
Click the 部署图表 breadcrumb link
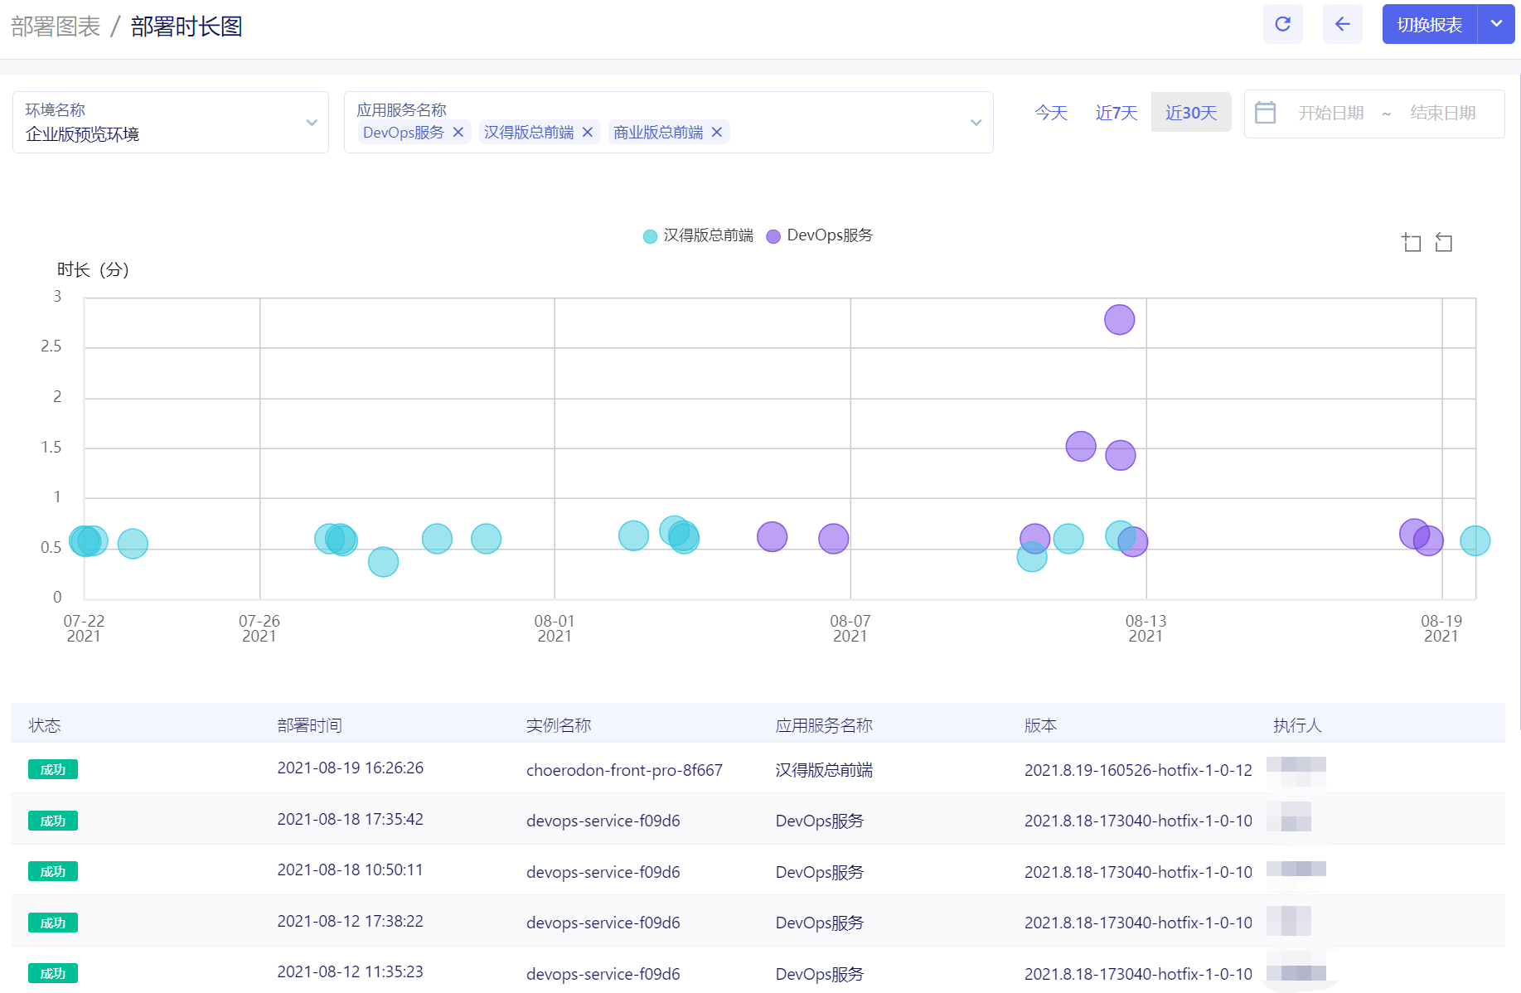pos(56,27)
